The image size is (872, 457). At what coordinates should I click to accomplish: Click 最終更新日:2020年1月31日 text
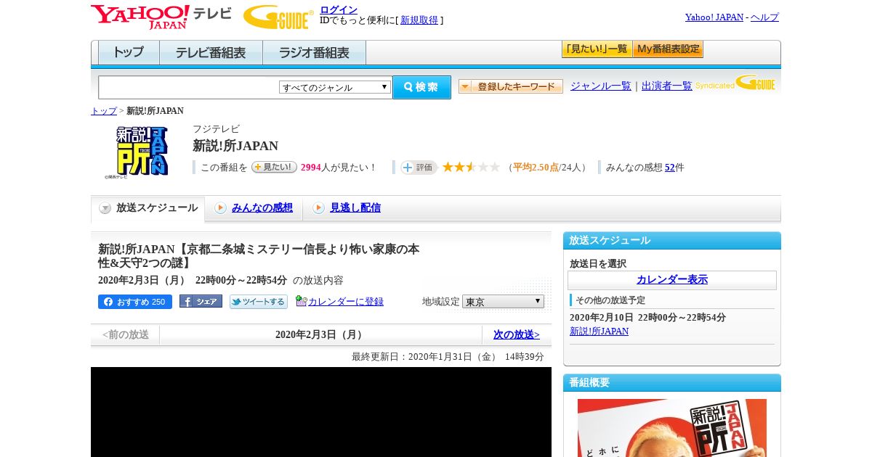pos(448,357)
